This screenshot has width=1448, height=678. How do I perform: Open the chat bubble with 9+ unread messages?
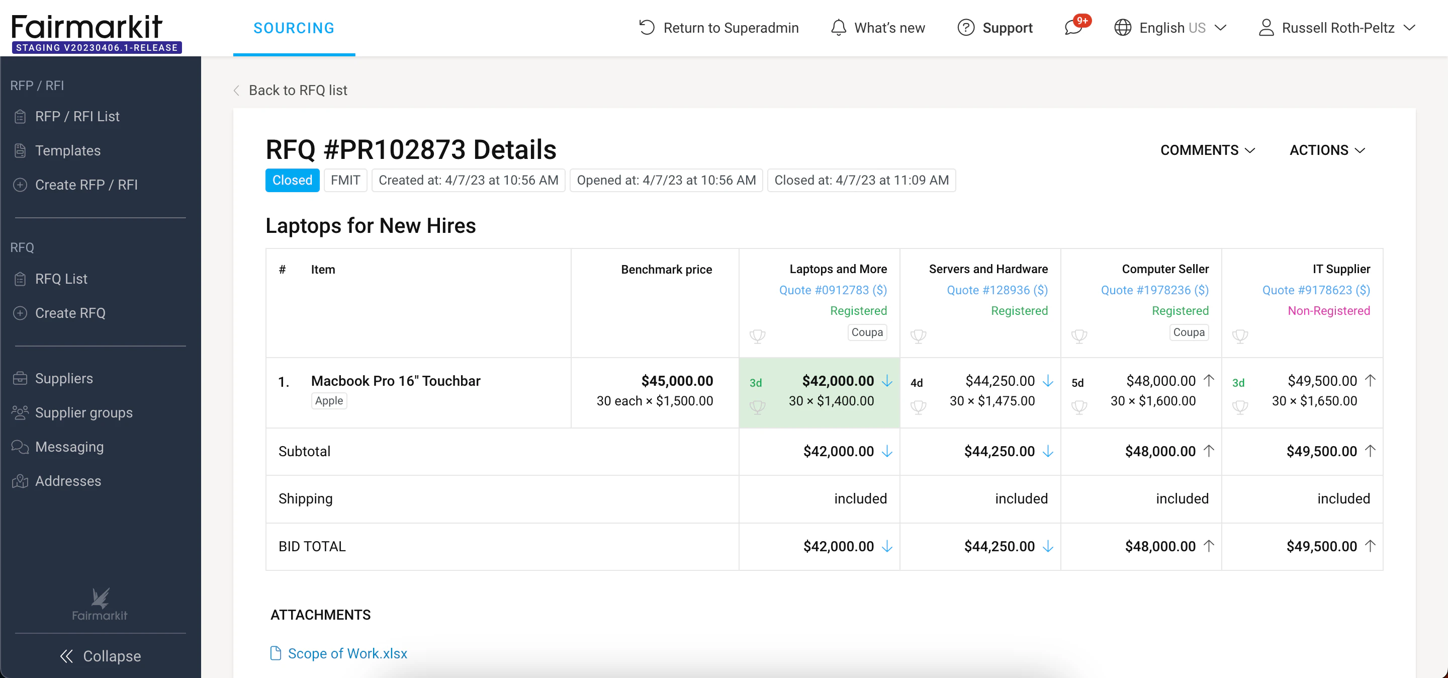1075,28
